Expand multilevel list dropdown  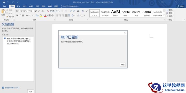pos(68,11)
